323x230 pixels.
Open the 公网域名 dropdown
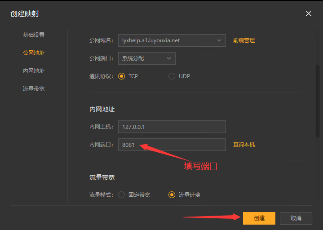[172, 40]
